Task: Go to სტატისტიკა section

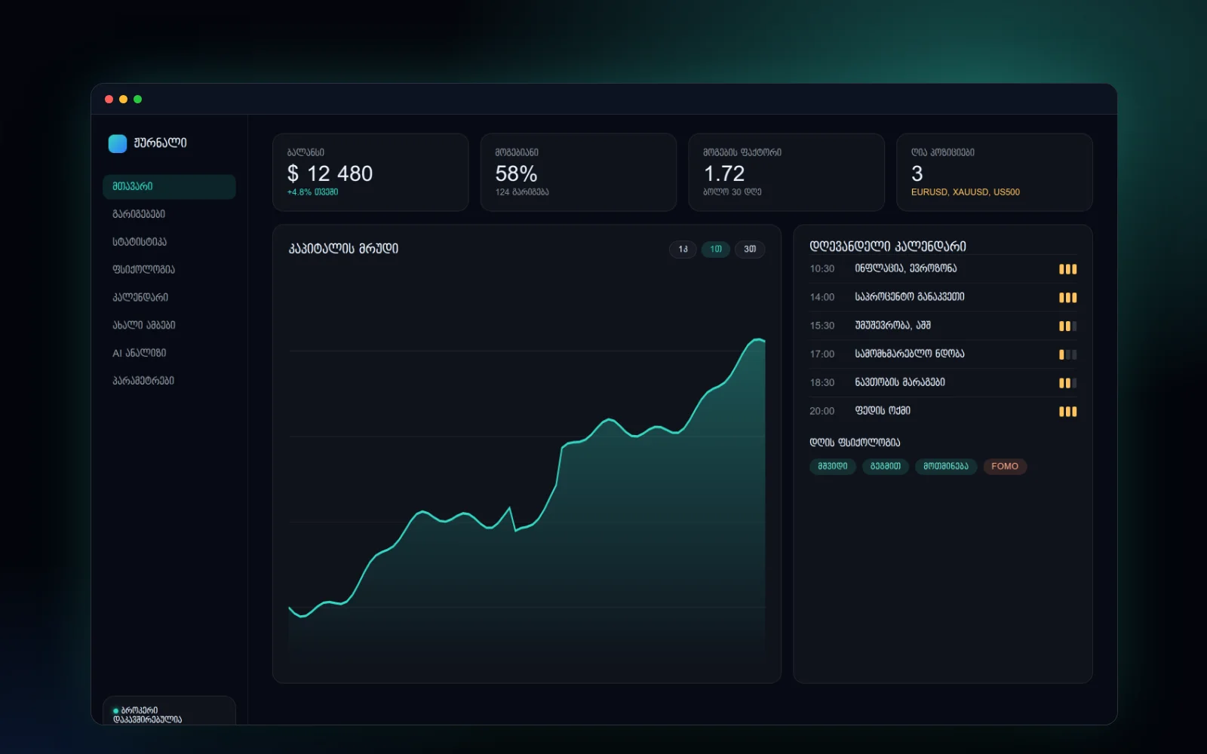Action: click(x=169, y=242)
